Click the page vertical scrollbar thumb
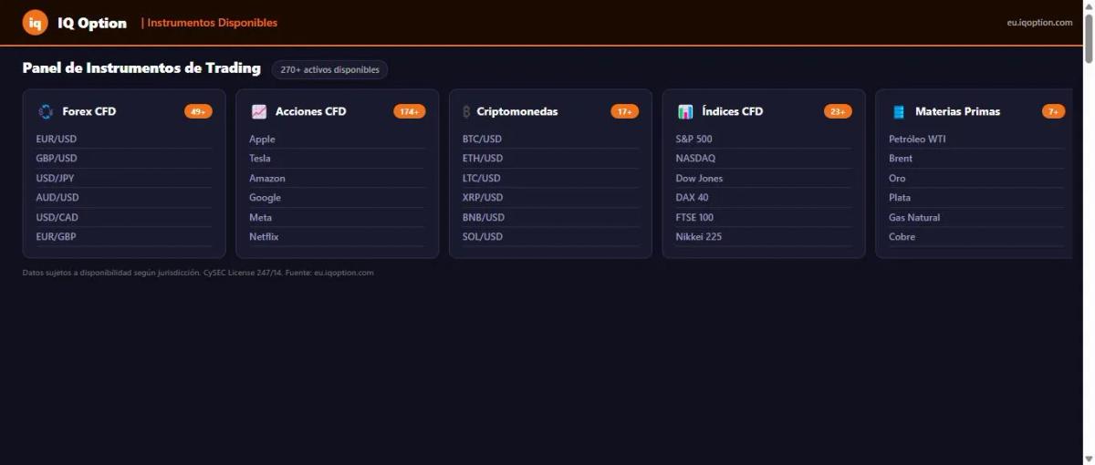Screen dimensions: 1095x465 1087,38
